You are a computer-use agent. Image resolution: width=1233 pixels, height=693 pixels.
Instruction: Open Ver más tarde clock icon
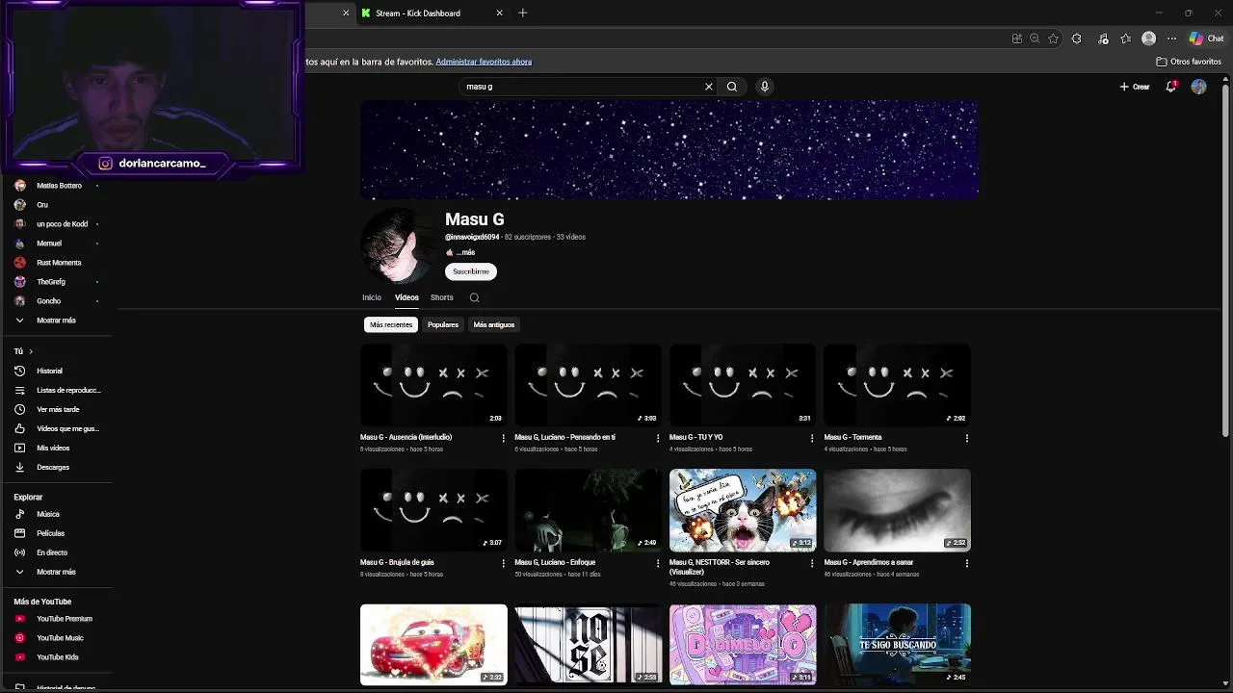pos(19,409)
